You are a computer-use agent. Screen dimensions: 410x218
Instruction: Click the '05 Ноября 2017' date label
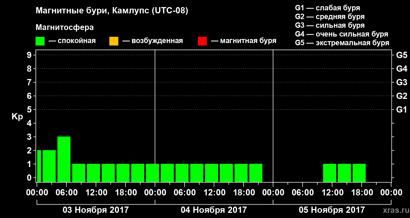332,210
